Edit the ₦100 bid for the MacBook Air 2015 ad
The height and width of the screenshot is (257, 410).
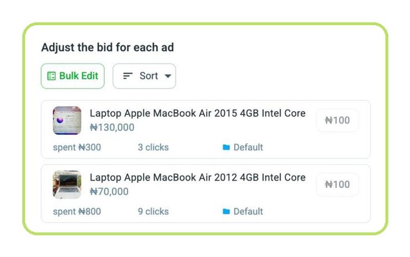pyautogui.click(x=337, y=120)
